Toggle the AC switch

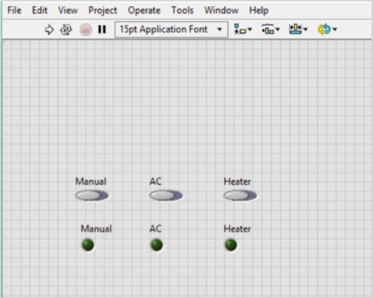coord(166,196)
